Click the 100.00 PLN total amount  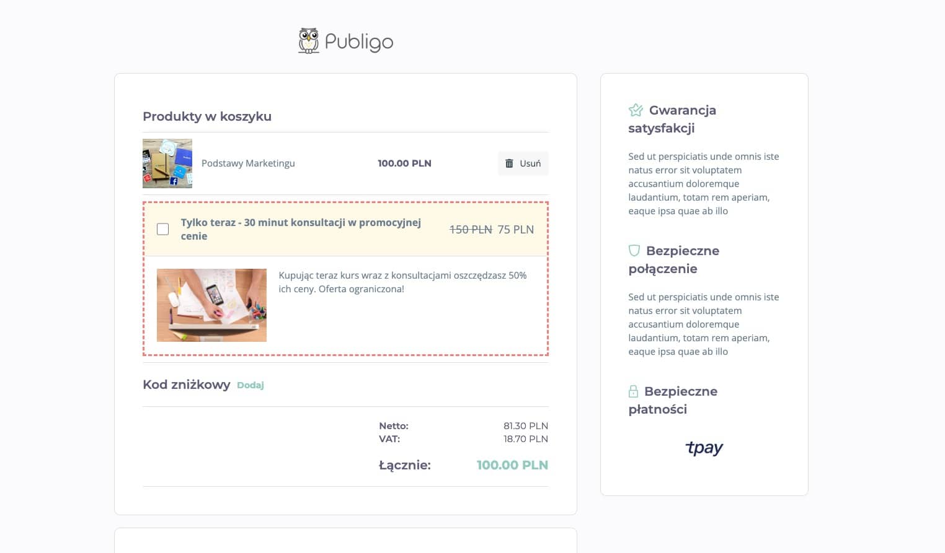[512, 465]
